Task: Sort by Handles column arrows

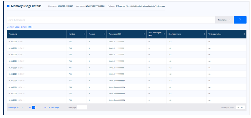Action: point(85,34)
